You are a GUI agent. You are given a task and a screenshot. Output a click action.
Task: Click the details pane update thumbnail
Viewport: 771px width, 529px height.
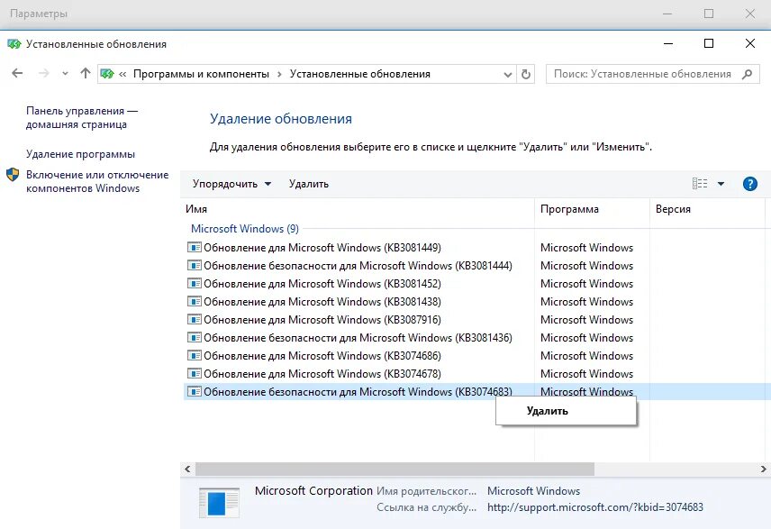point(219,503)
